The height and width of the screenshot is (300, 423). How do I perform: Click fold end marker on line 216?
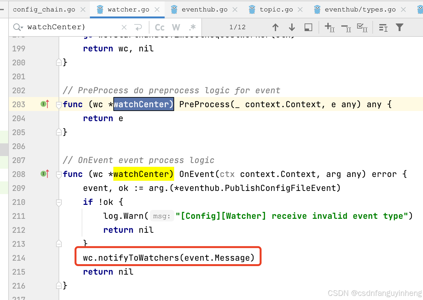[x=59, y=285]
